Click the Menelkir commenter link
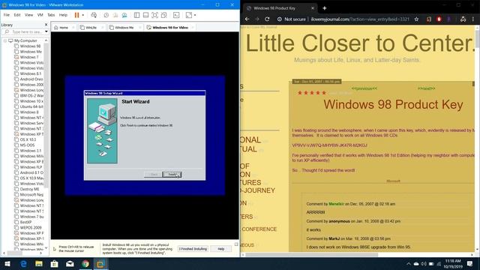The image size is (480, 270). click(x=337, y=204)
